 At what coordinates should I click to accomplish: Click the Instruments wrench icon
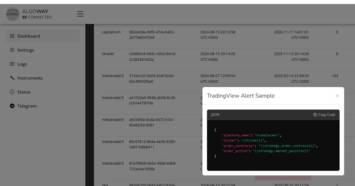coord(12,78)
